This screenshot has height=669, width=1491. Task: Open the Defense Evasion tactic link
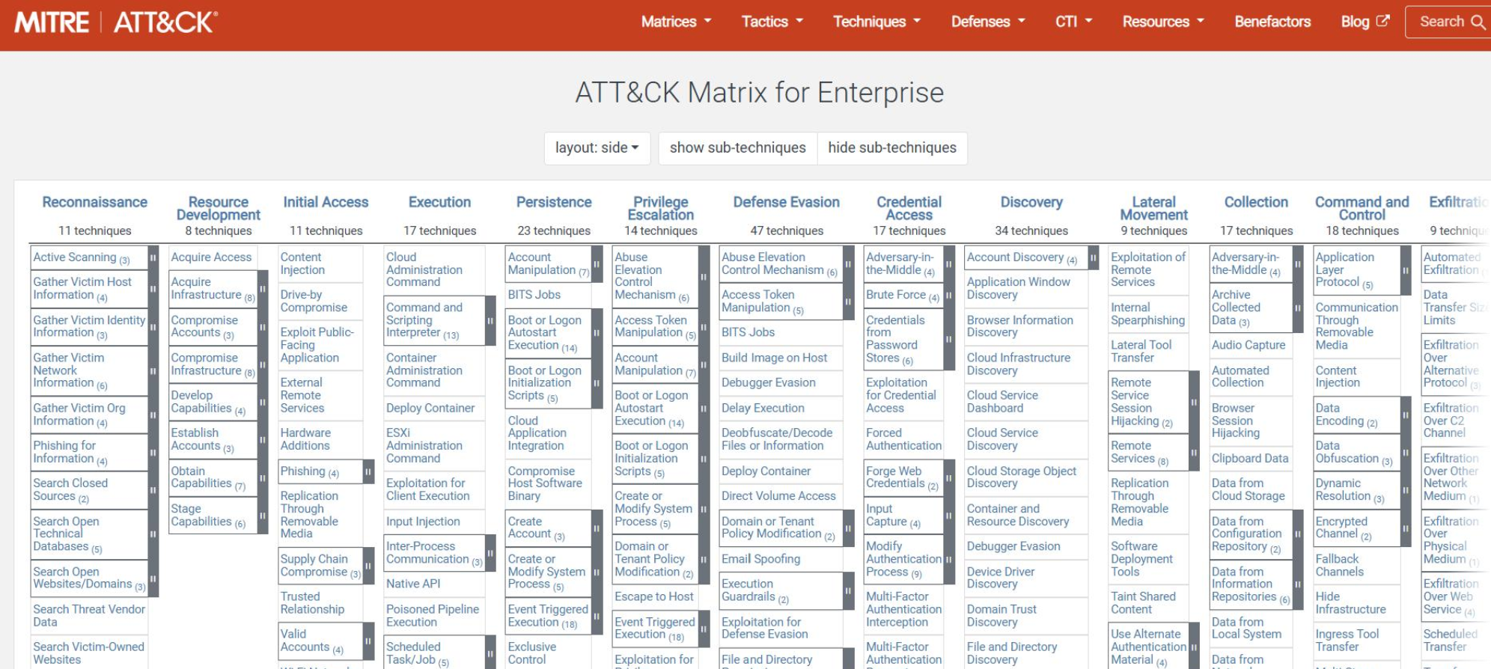coord(787,202)
